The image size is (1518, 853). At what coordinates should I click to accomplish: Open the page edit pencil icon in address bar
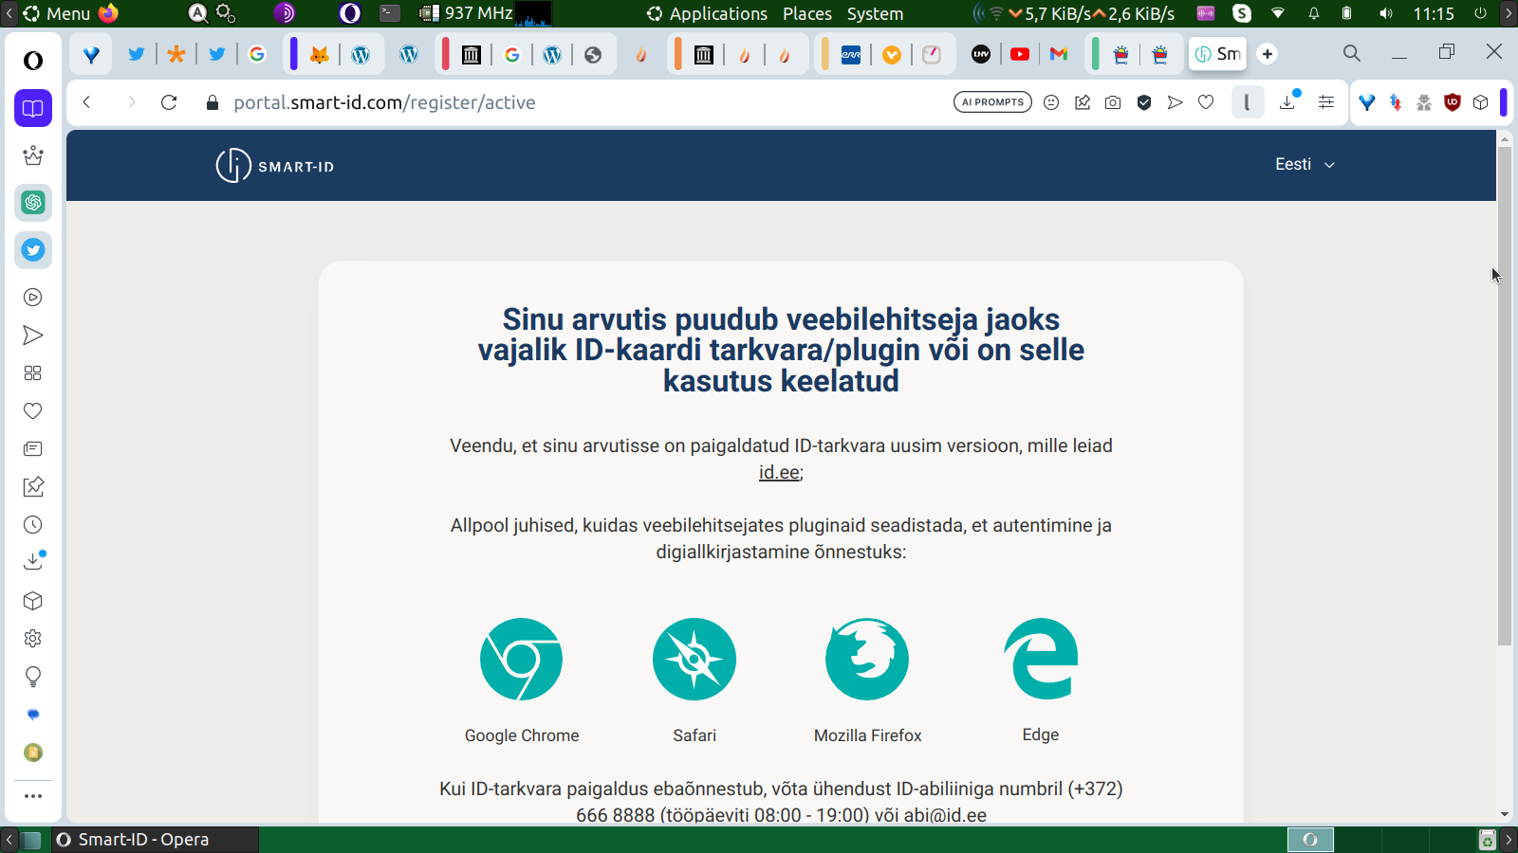pyautogui.click(x=1083, y=102)
